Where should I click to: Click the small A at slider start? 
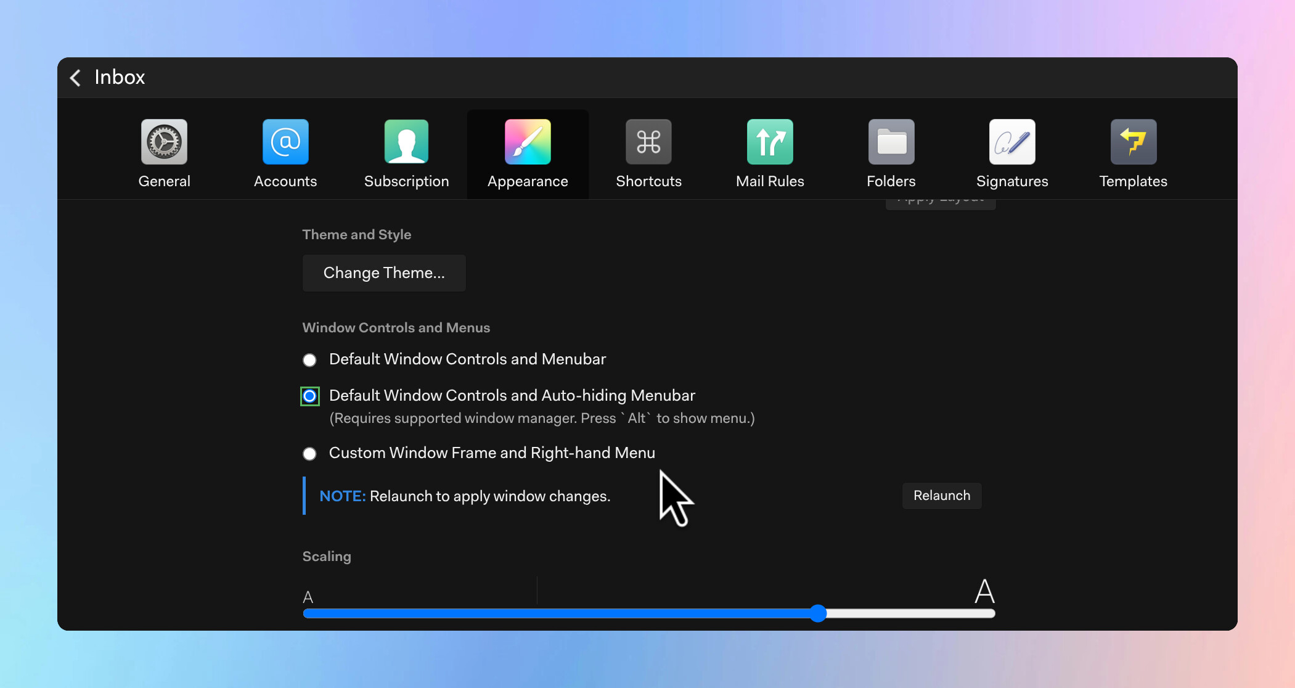tap(308, 597)
